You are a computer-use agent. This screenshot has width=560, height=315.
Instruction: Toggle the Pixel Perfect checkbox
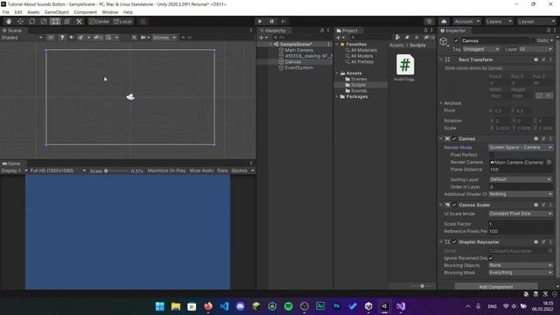point(492,155)
